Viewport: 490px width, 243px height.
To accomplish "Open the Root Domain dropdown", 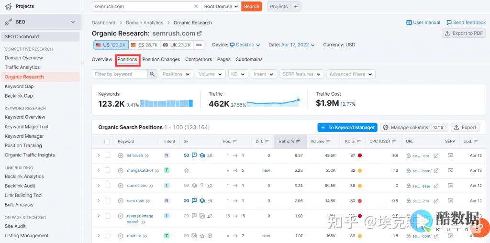I will tap(221, 6).
